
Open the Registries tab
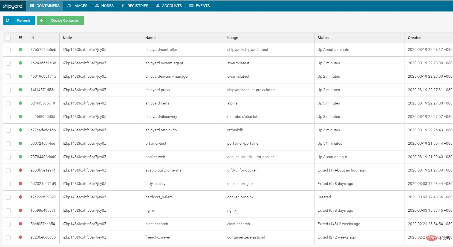[x=135, y=6]
